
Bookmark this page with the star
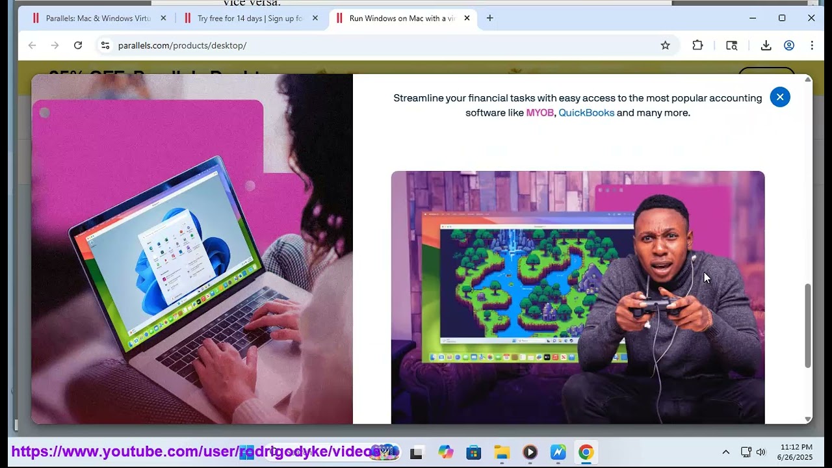point(665,45)
